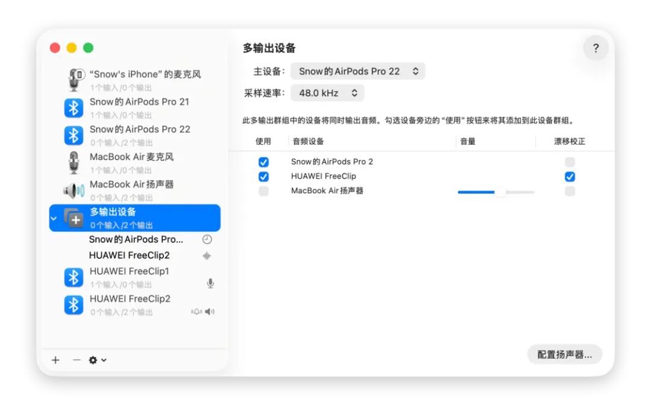Uncheck 使用 for Snow的AirPods Pro 2
The image size is (651, 420).
[263, 162]
